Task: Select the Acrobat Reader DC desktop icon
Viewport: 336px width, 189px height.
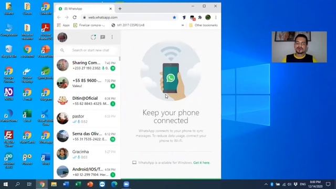Action: (x=46, y=31)
